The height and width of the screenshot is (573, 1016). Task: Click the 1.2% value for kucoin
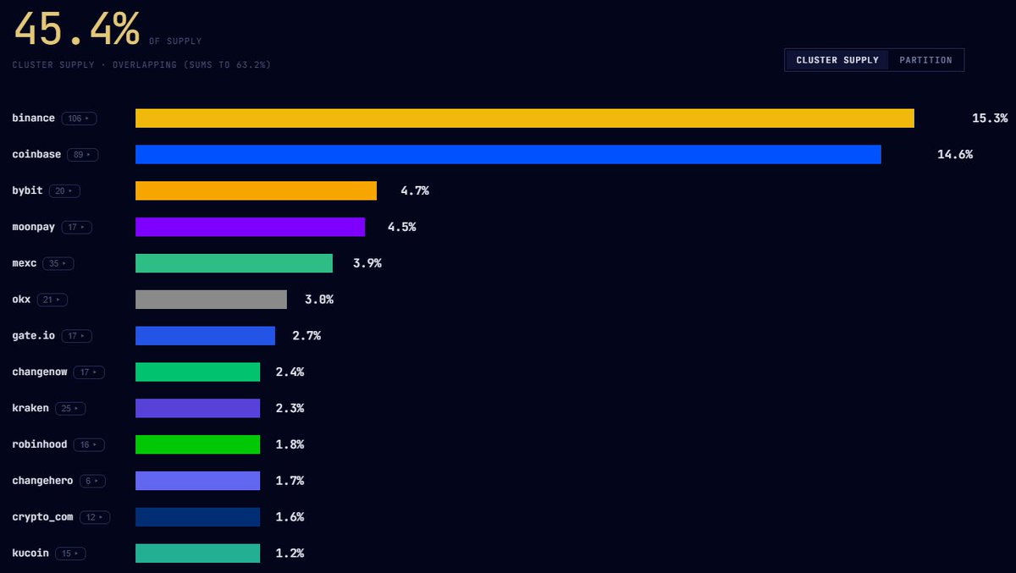tap(290, 554)
